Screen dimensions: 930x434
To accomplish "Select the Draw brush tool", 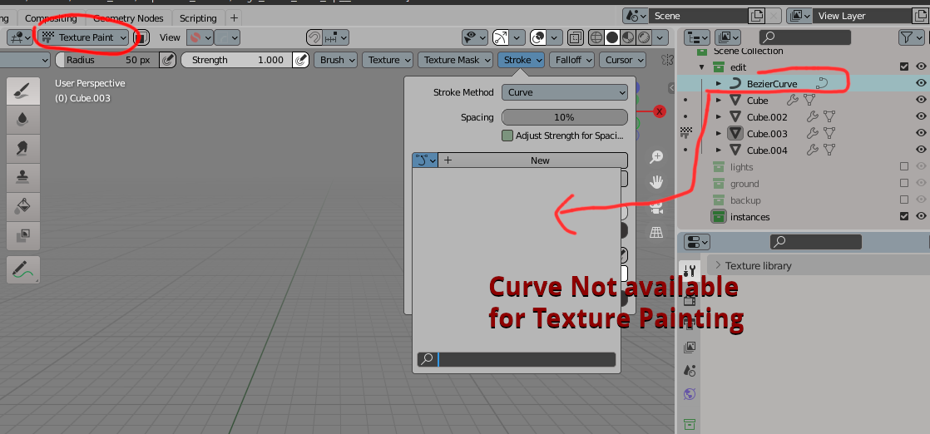I will [23, 91].
